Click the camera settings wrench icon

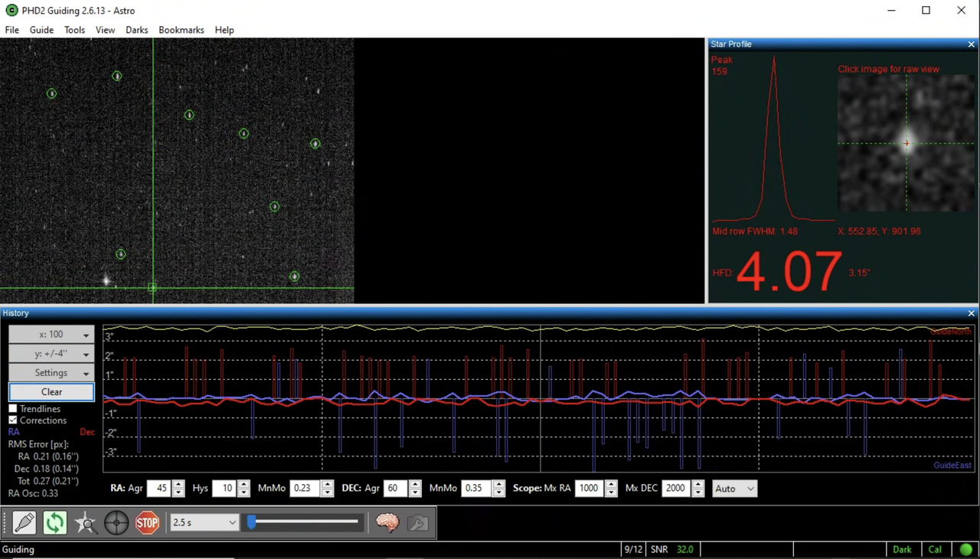point(418,523)
